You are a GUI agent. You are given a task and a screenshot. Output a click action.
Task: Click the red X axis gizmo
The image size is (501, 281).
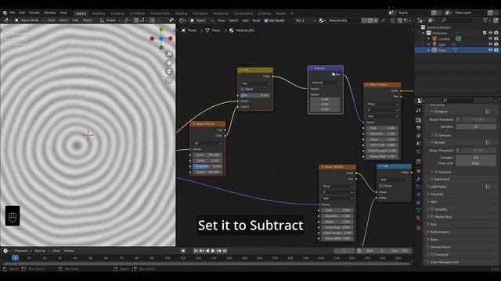[171, 38]
